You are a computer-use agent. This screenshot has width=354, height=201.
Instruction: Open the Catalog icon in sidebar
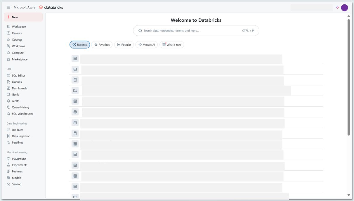pyautogui.click(x=8, y=39)
